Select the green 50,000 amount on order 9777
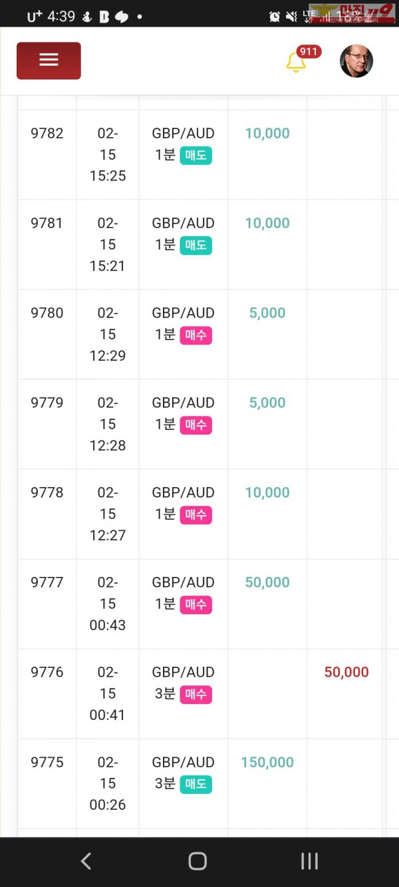Screen dimensions: 399x887 tap(267, 583)
